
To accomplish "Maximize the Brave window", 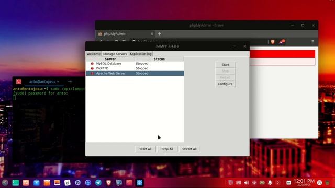I will (x=303, y=25).
